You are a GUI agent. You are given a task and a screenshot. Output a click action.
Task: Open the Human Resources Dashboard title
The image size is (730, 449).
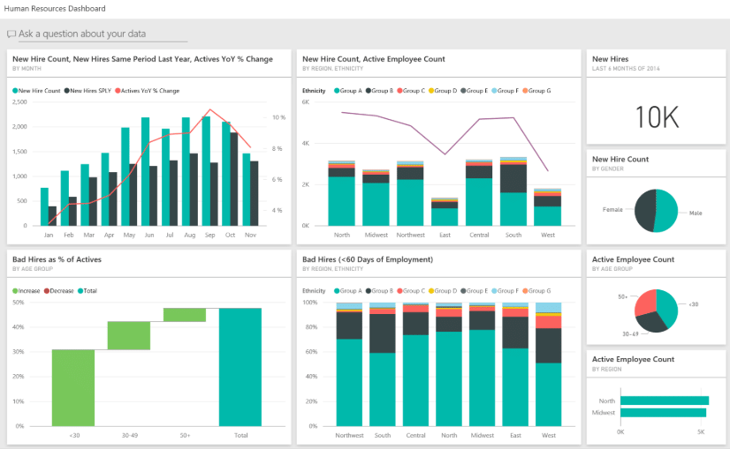[55, 9]
